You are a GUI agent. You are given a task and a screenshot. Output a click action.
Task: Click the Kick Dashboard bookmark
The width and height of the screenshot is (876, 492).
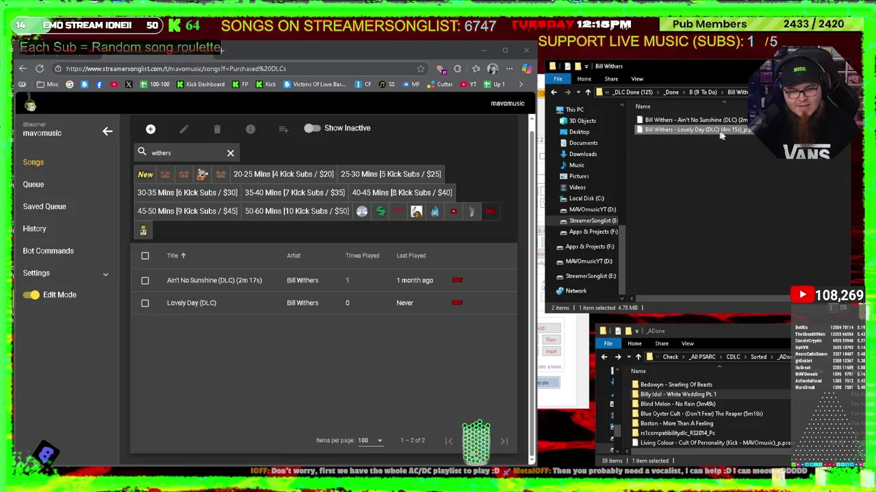click(x=201, y=84)
